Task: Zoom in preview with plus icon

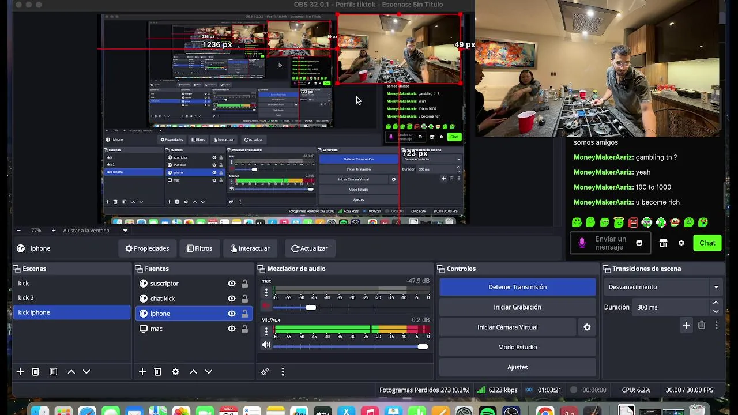Action: tap(54, 231)
